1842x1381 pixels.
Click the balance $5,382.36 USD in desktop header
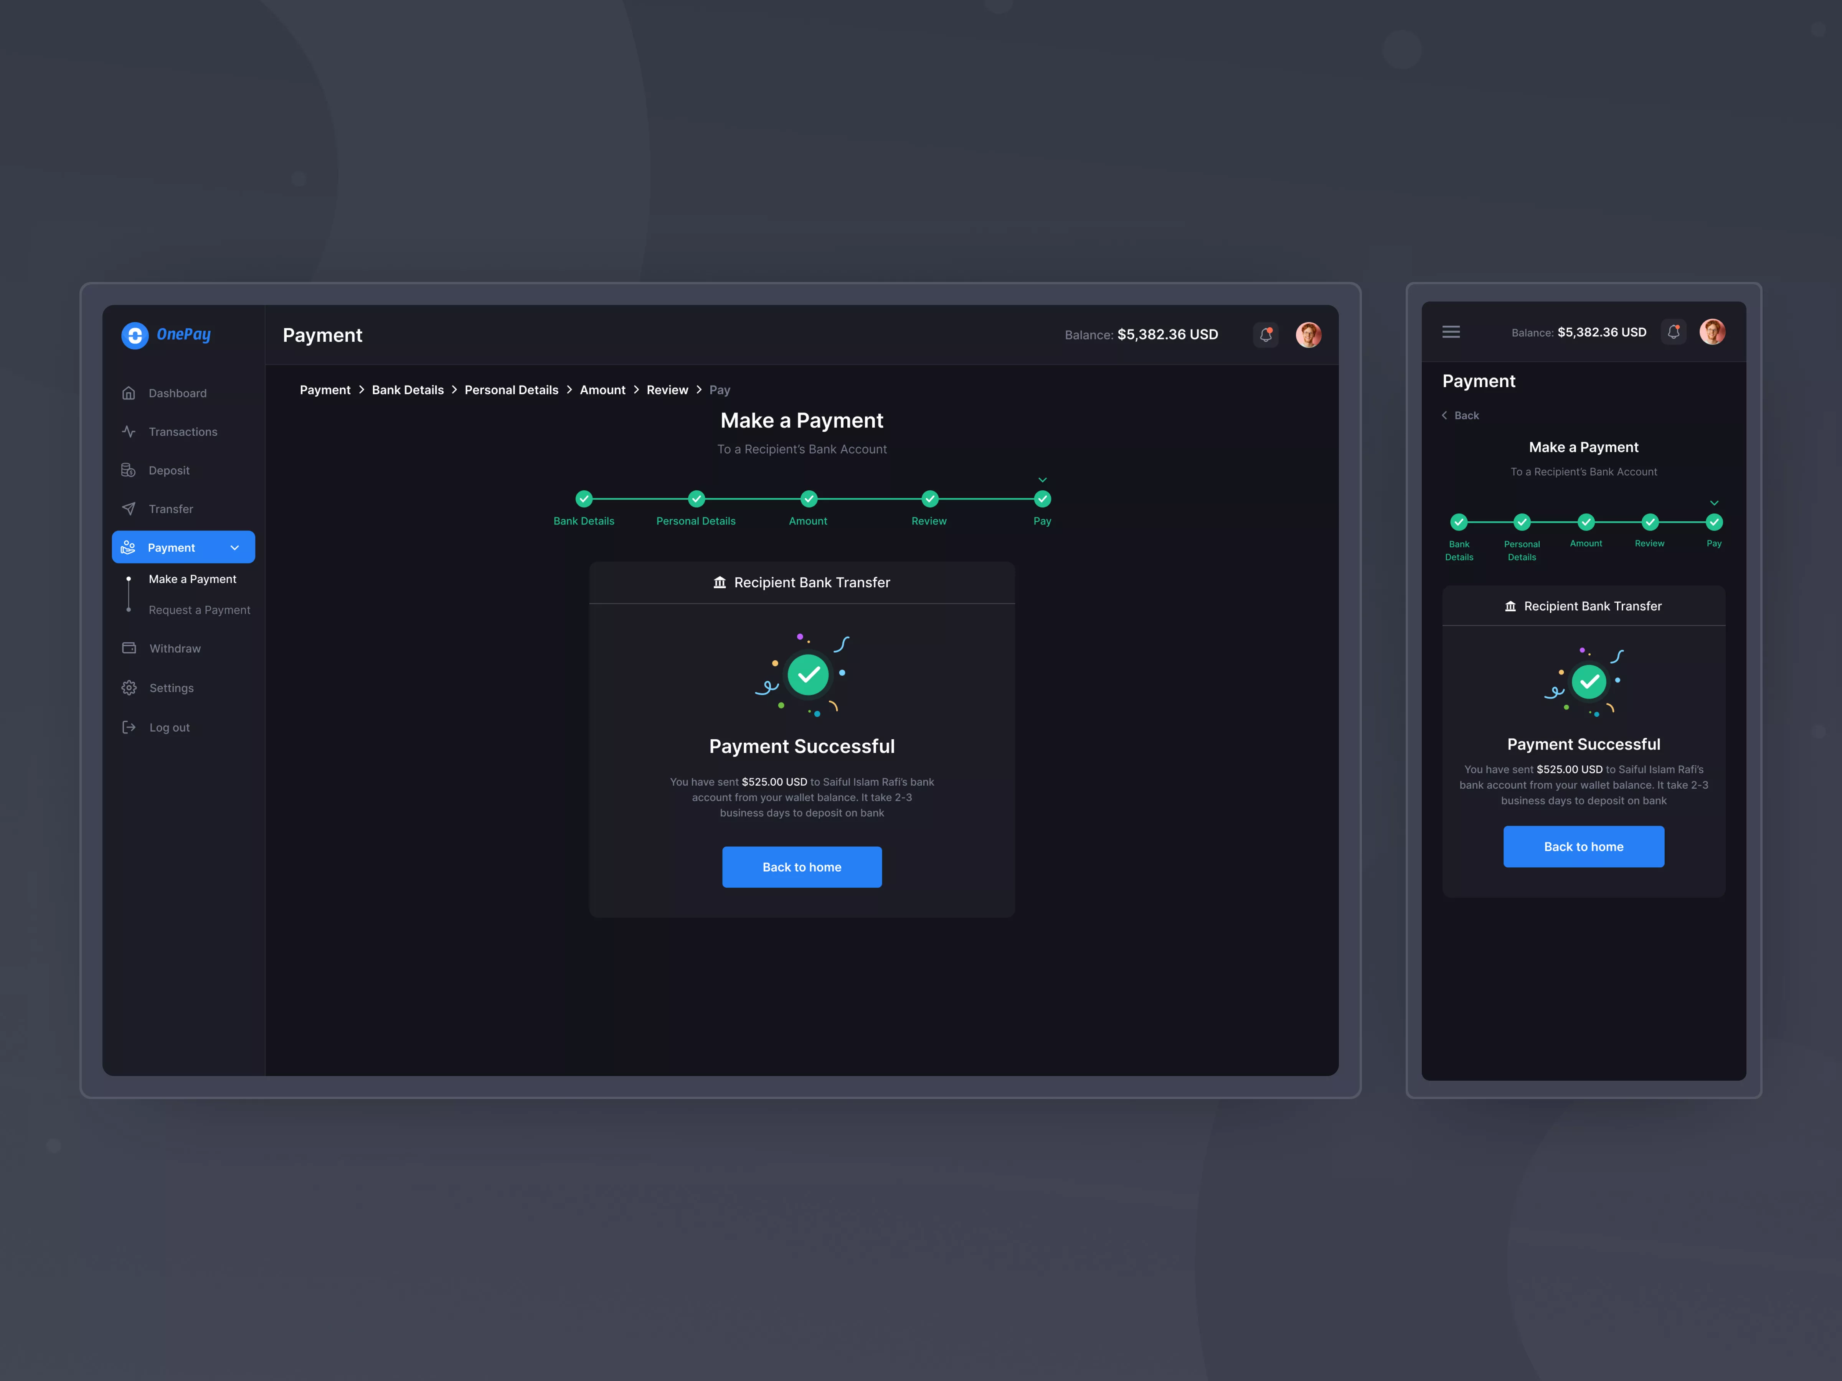[1167, 335]
